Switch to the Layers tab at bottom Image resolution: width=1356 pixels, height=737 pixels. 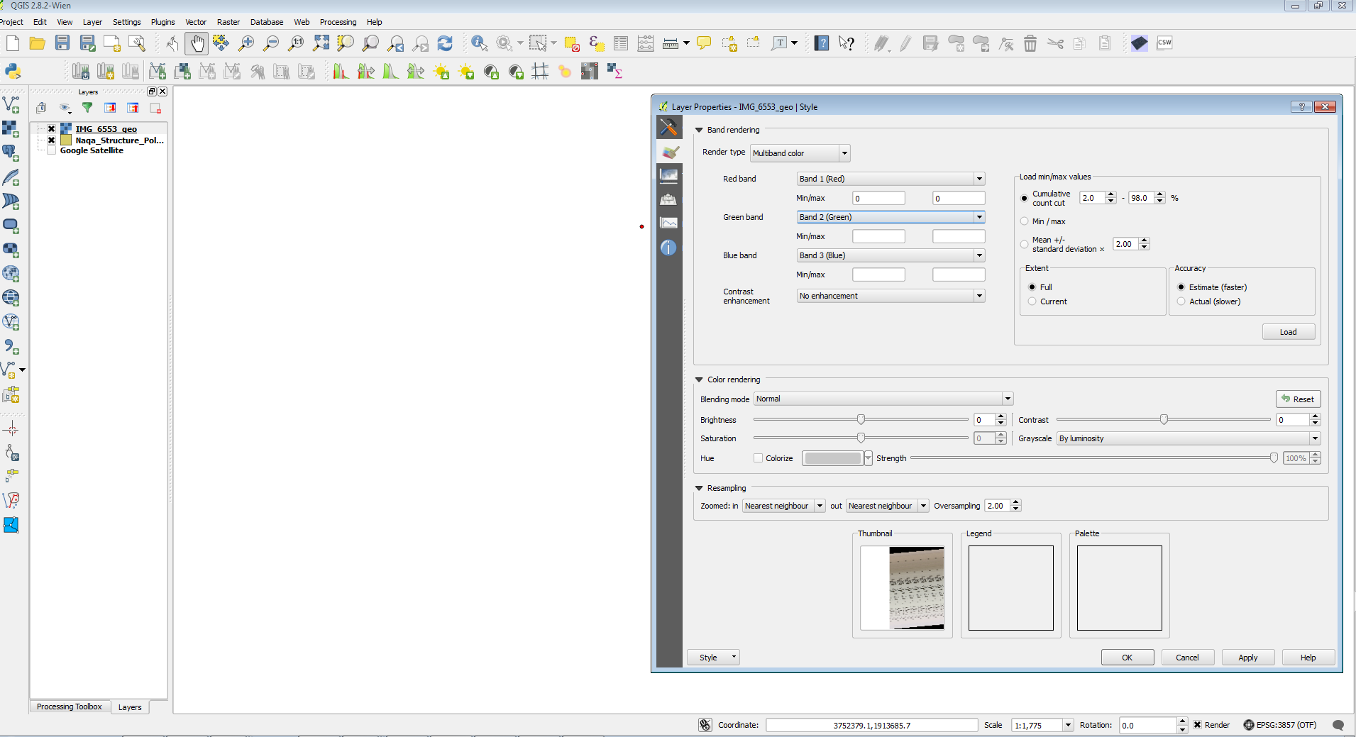[130, 707]
